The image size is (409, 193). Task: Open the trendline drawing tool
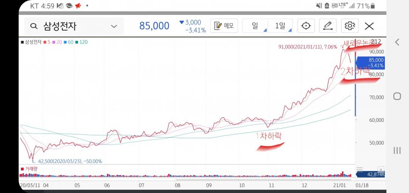click(x=328, y=26)
